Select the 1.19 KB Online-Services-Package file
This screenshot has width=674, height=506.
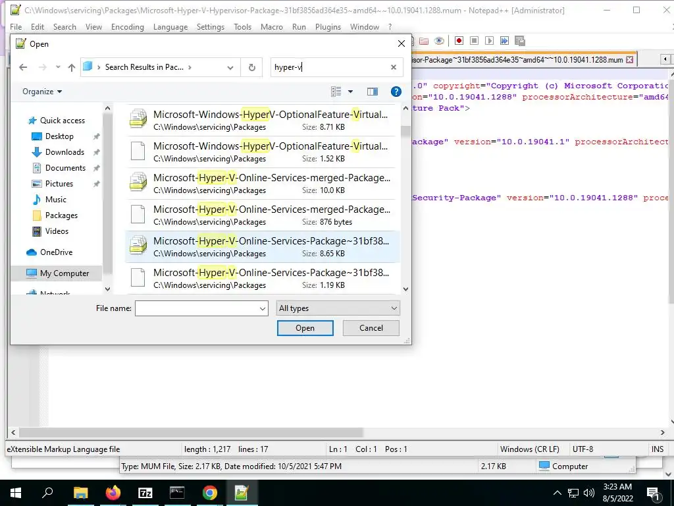point(263,279)
